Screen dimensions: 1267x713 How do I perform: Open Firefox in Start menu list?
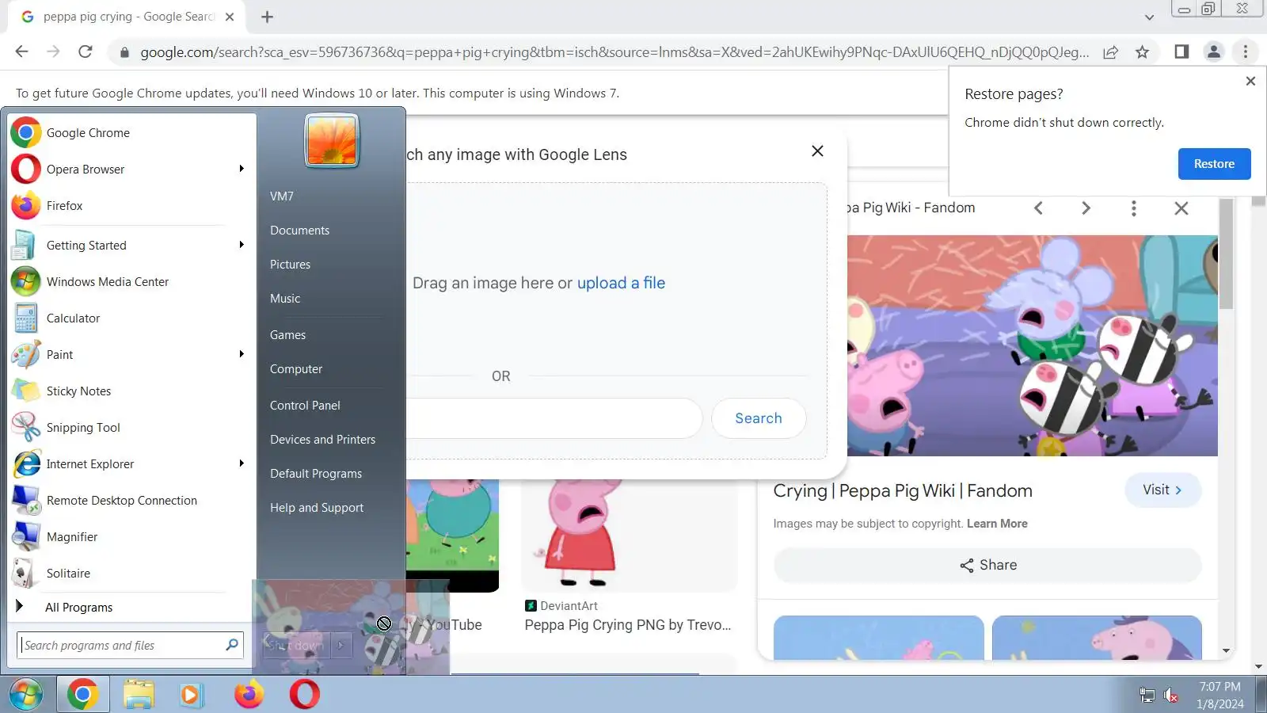pyautogui.click(x=131, y=206)
